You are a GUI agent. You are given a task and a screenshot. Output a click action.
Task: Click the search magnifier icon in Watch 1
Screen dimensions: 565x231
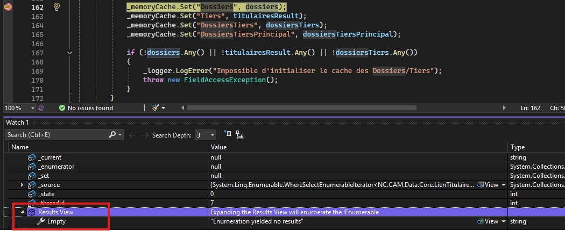tap(112, 134)
